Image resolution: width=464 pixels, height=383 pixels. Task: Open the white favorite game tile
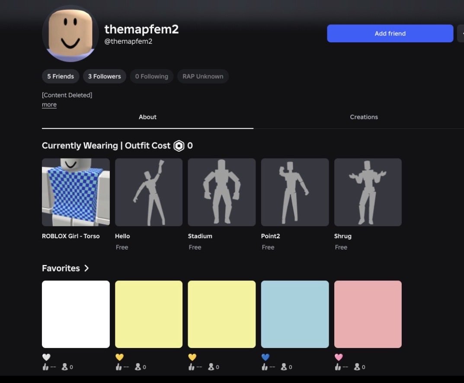(x=76, y=314)
